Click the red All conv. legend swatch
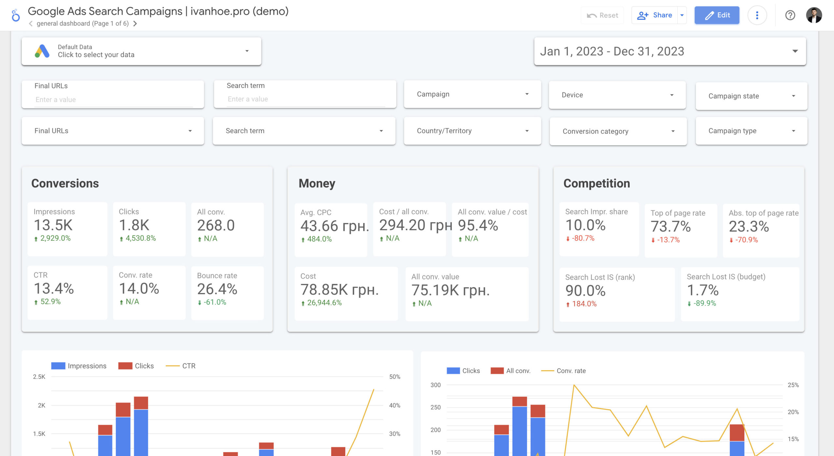This screenshot has width=834, height=456. 497,371
